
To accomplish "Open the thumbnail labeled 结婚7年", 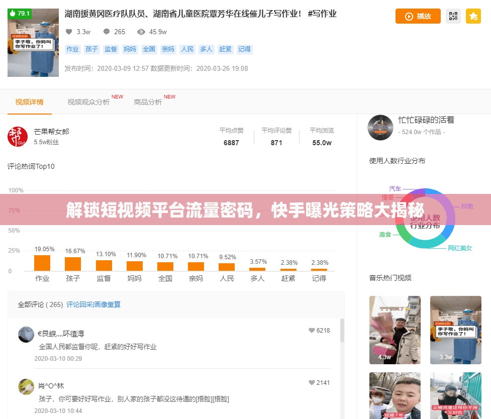I will click(395, 395).
